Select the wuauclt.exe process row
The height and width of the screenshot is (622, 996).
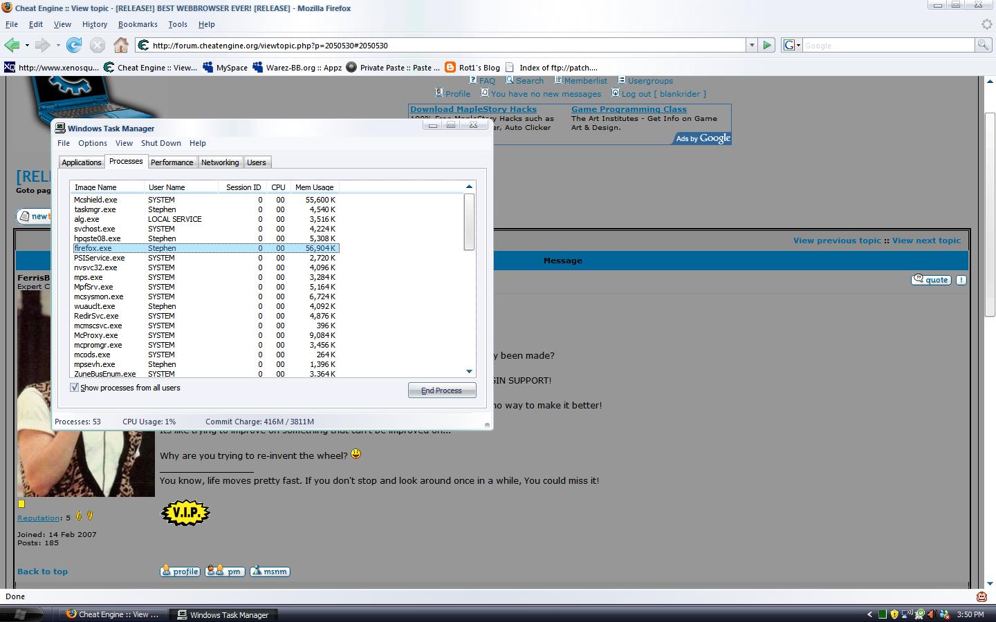click(205, 306)
